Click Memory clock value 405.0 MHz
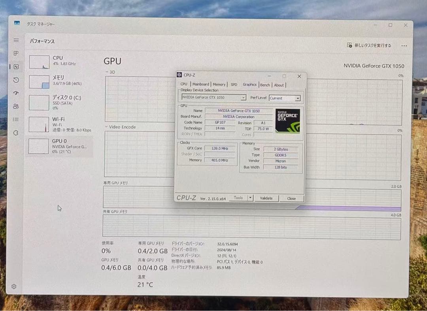This screenshot has width=427, height=311. point(219,160)
